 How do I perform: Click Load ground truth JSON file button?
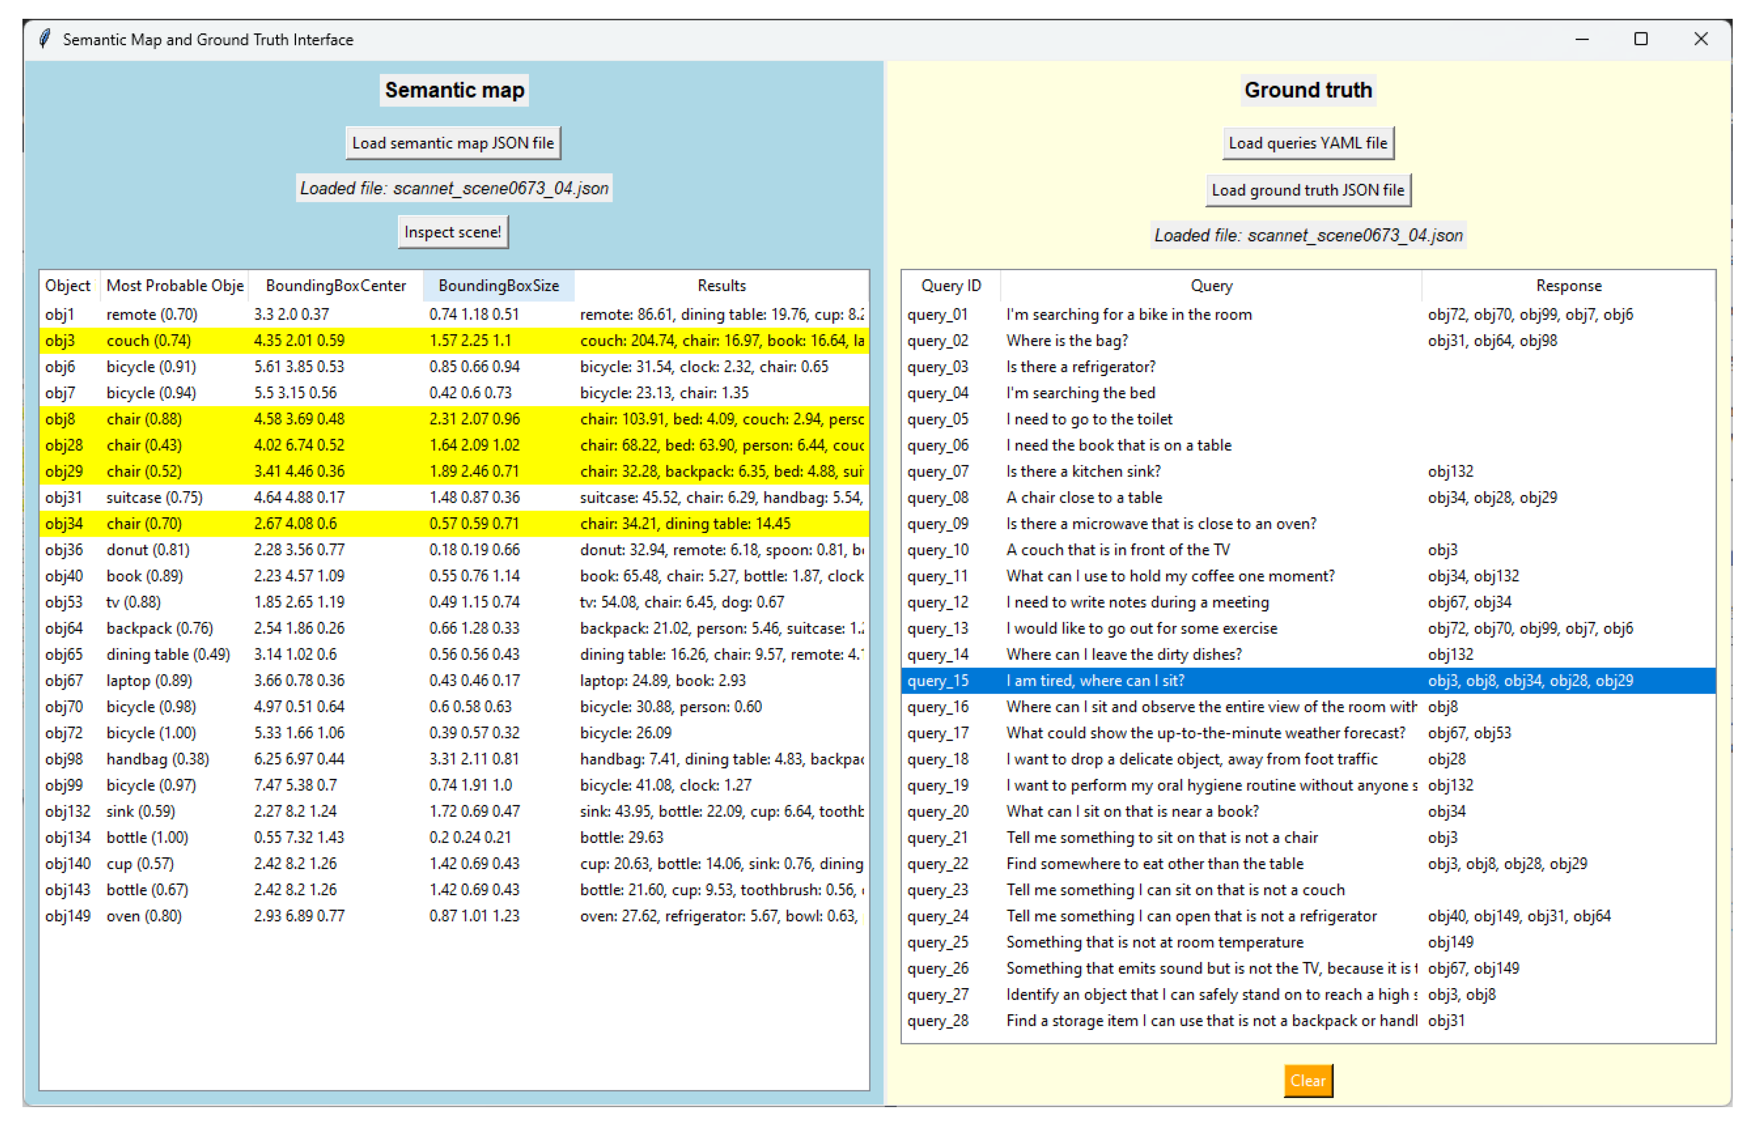[1307, 189]
